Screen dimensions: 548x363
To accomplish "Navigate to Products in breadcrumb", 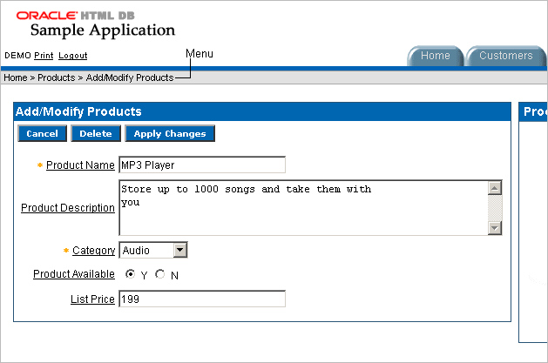I will (56, 78).
